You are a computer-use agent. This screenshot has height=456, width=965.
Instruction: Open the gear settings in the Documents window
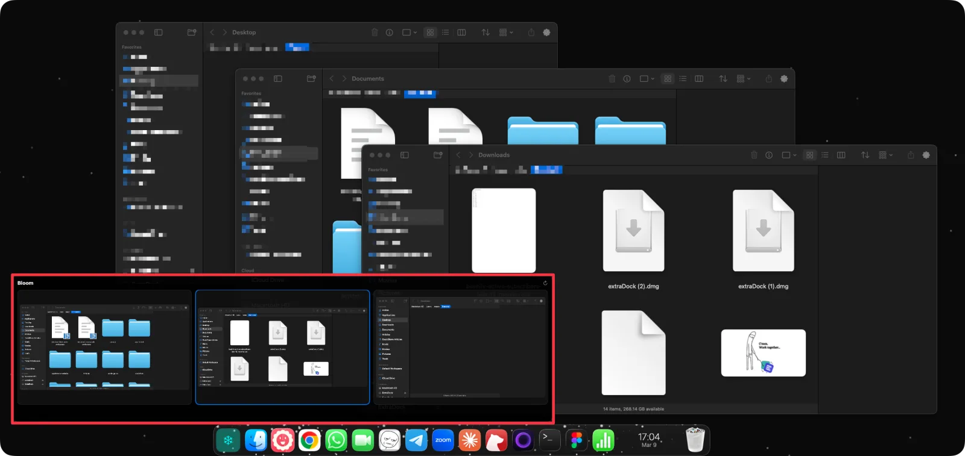tap(784, 78)
